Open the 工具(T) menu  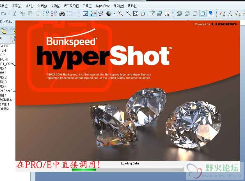coord(87,6)
